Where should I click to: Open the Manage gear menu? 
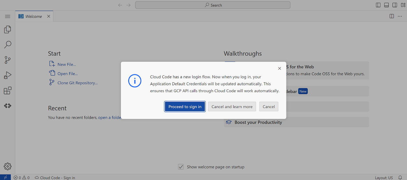pos(8,166)
